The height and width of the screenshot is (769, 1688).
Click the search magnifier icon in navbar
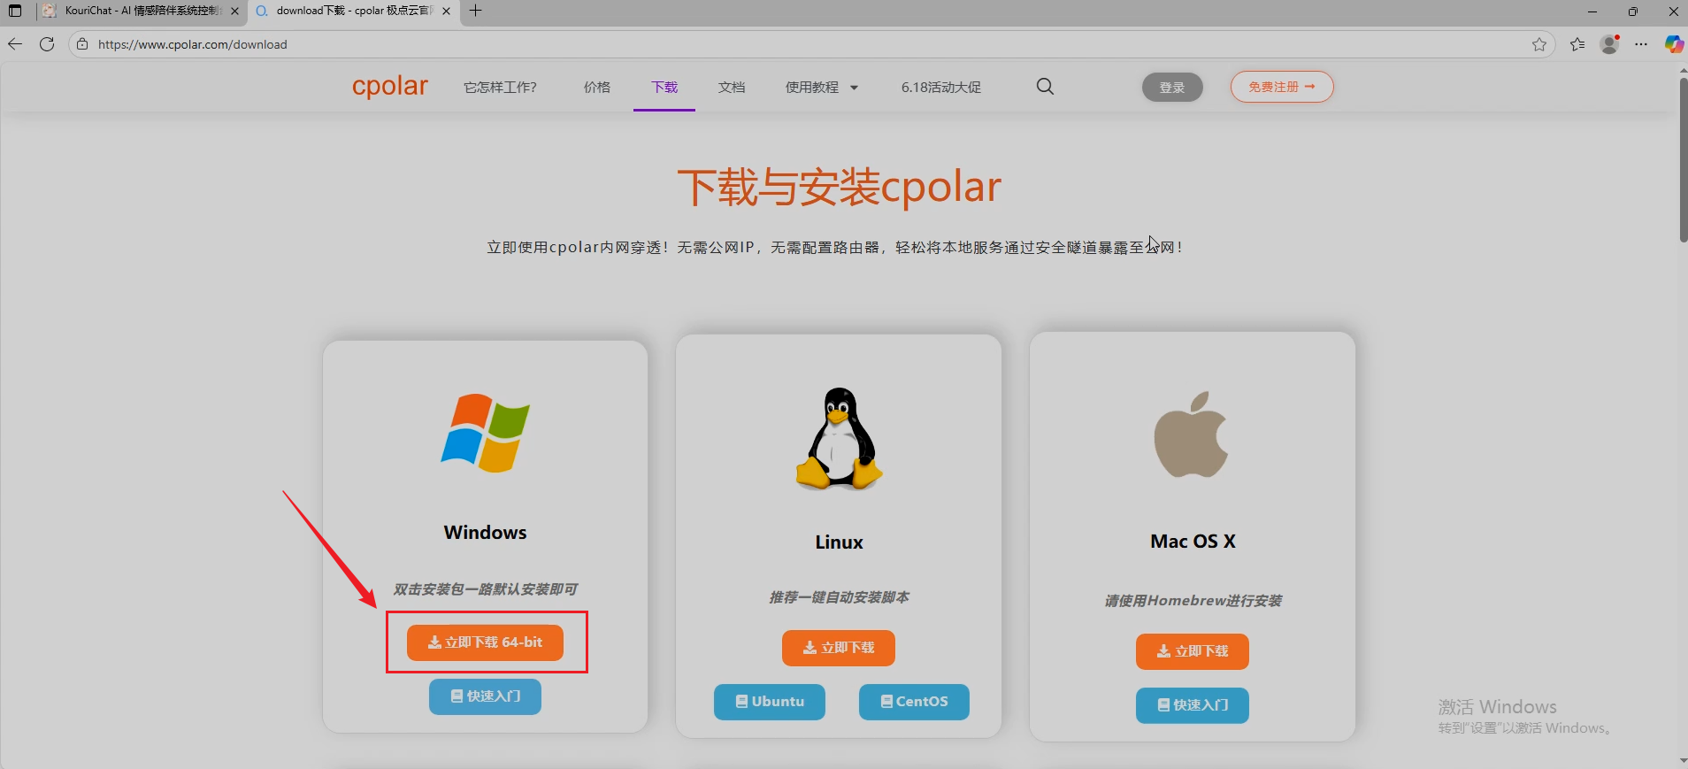(x=1045, y=87)
